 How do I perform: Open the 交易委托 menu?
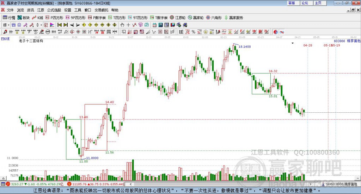click(x=101, y=10)
